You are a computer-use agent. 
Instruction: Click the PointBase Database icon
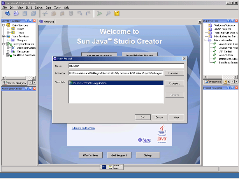9,55
